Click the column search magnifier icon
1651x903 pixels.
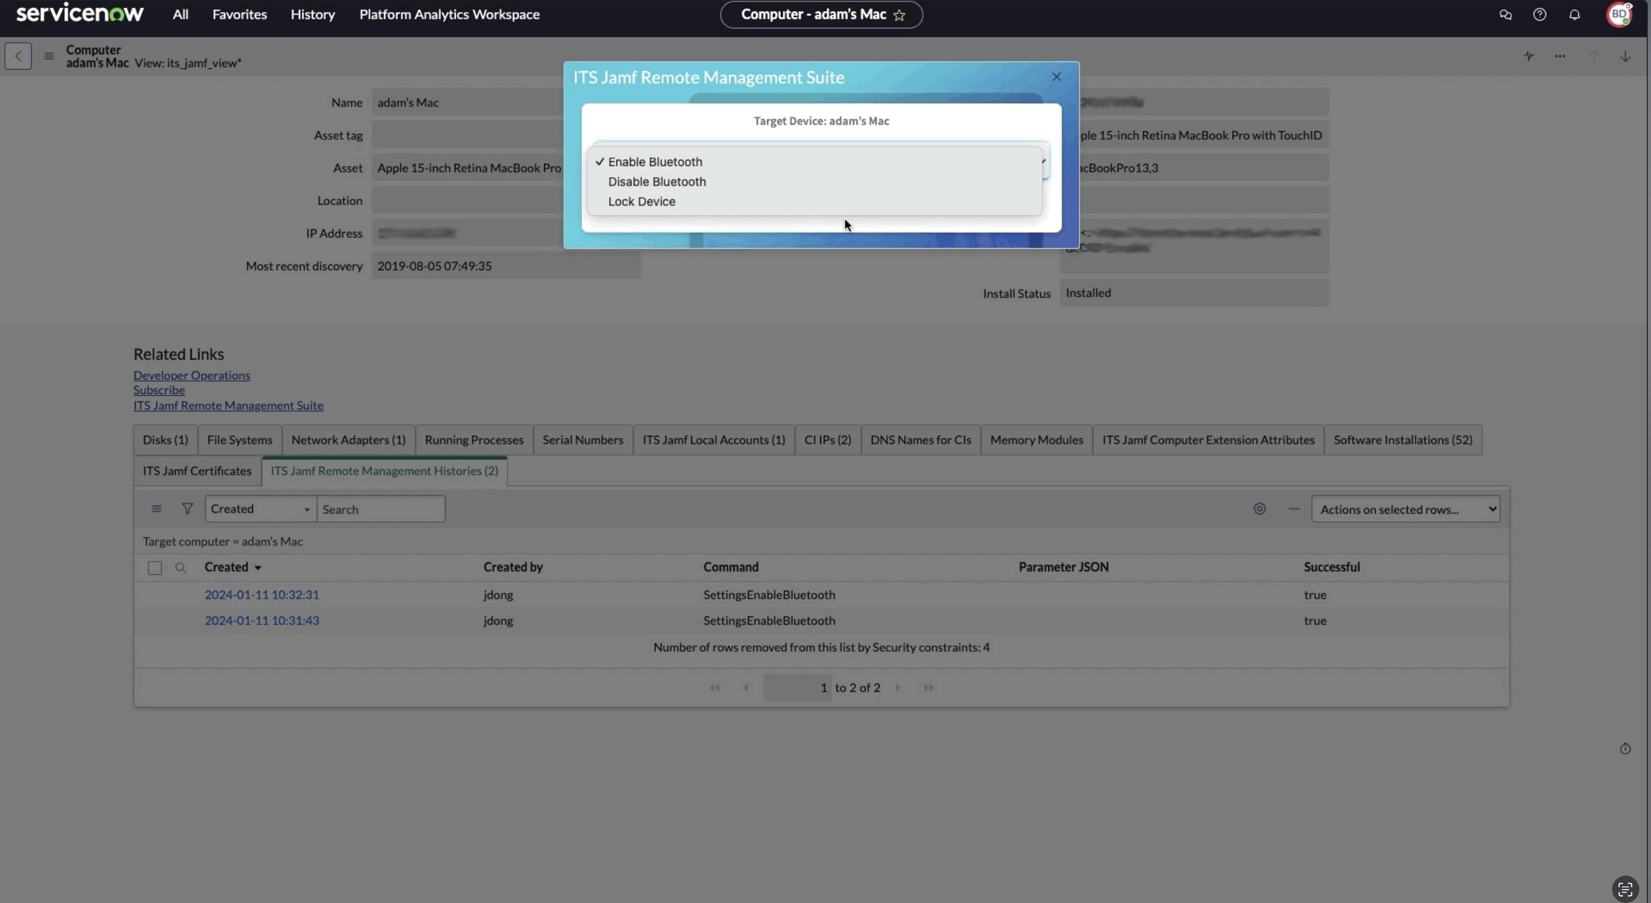click(x=181, y=568)
